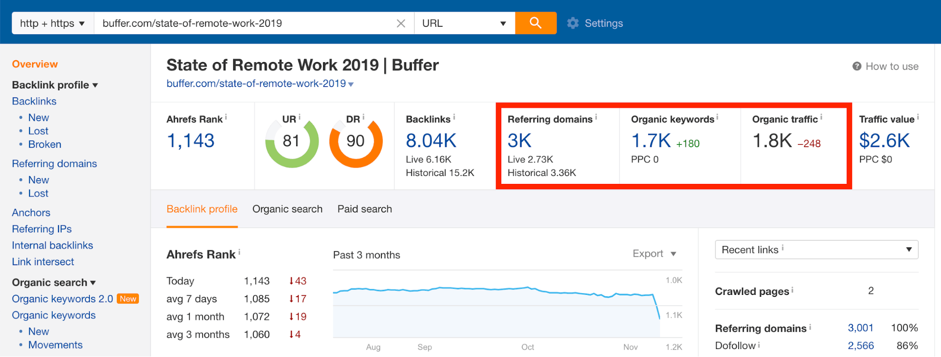Open the URL mode dropdown

coord(464,23)
